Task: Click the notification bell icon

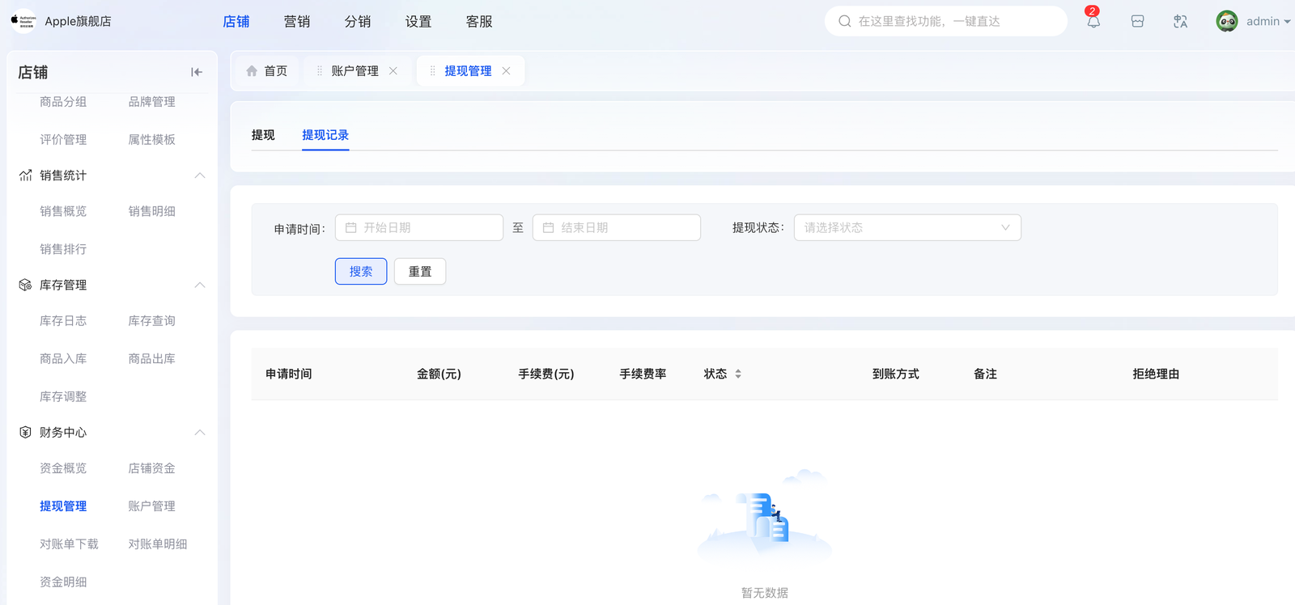Action: click(1093, 21)
